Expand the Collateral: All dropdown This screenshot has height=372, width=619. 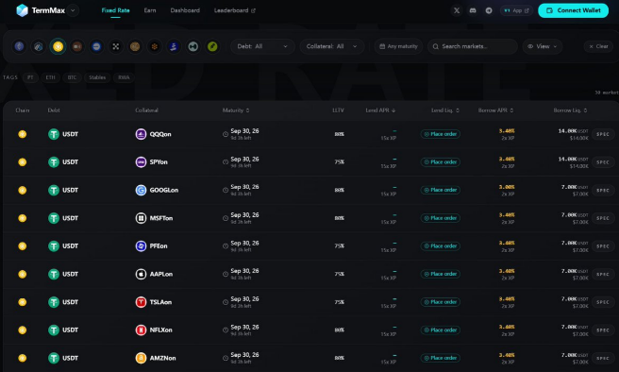[x=331, y=46]
